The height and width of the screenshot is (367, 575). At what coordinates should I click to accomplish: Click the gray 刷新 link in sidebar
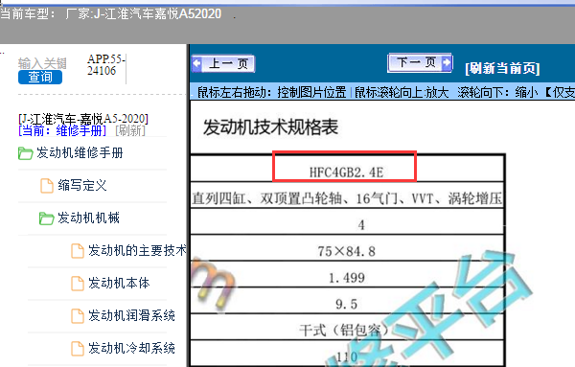tap(130, 130)
